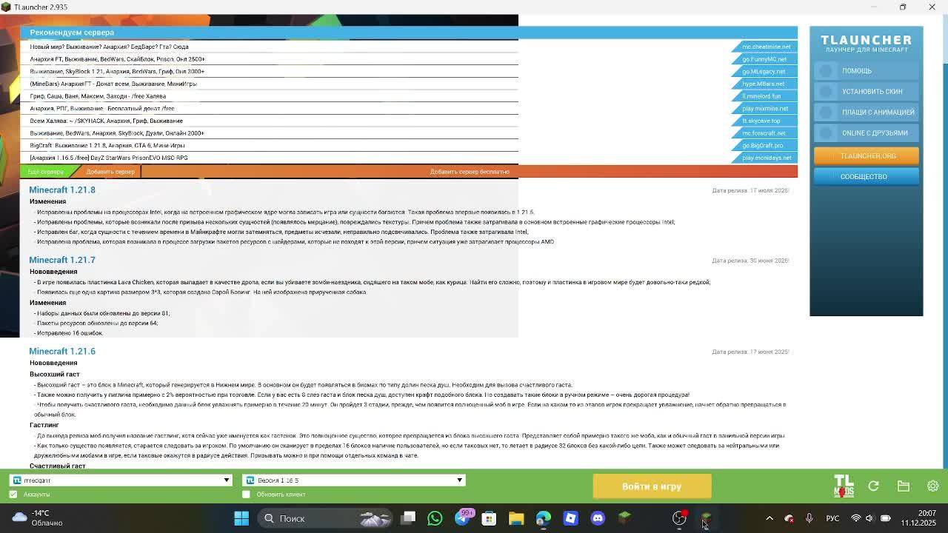Click the Плащи с анимацией sidebar icon
The width and height of the screenshot is (948, 533).
[x=826, y=113]
